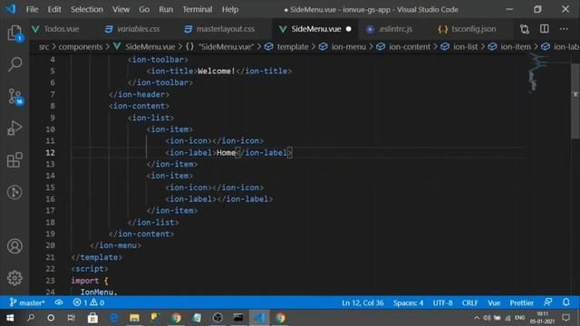Open the Edit menu

pyautogui.click(x=54, y=9)
